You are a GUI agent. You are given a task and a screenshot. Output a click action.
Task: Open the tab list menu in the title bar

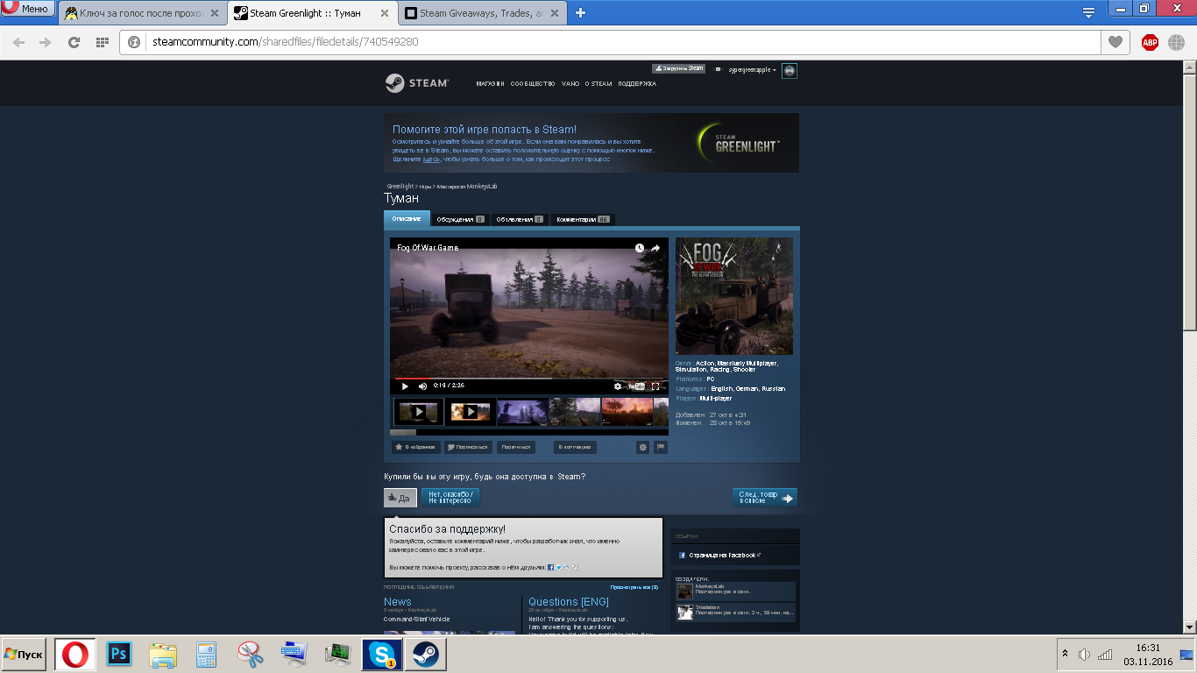pos(1088,13)
